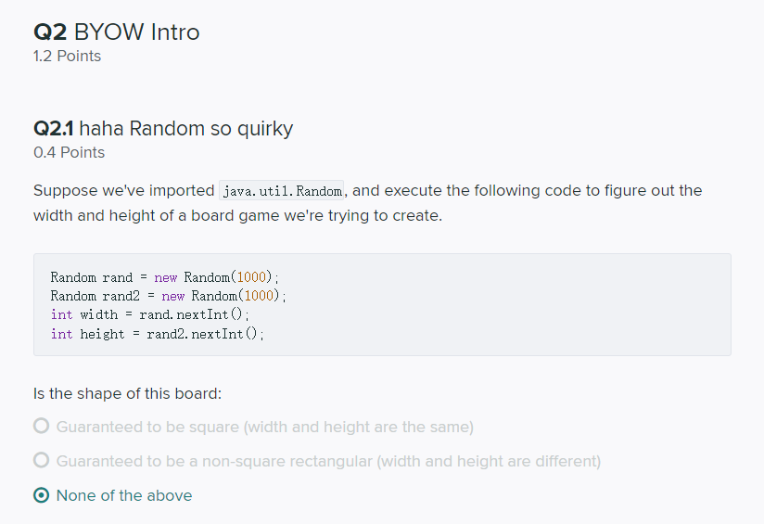Screen dimensions: 764x524
Task: Click the 'Q2.1 haha Random so quirky' heading
Action: [x=163, y=129]
